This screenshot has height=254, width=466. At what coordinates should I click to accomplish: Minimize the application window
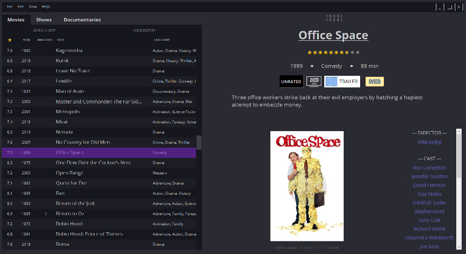click(440, 7)
